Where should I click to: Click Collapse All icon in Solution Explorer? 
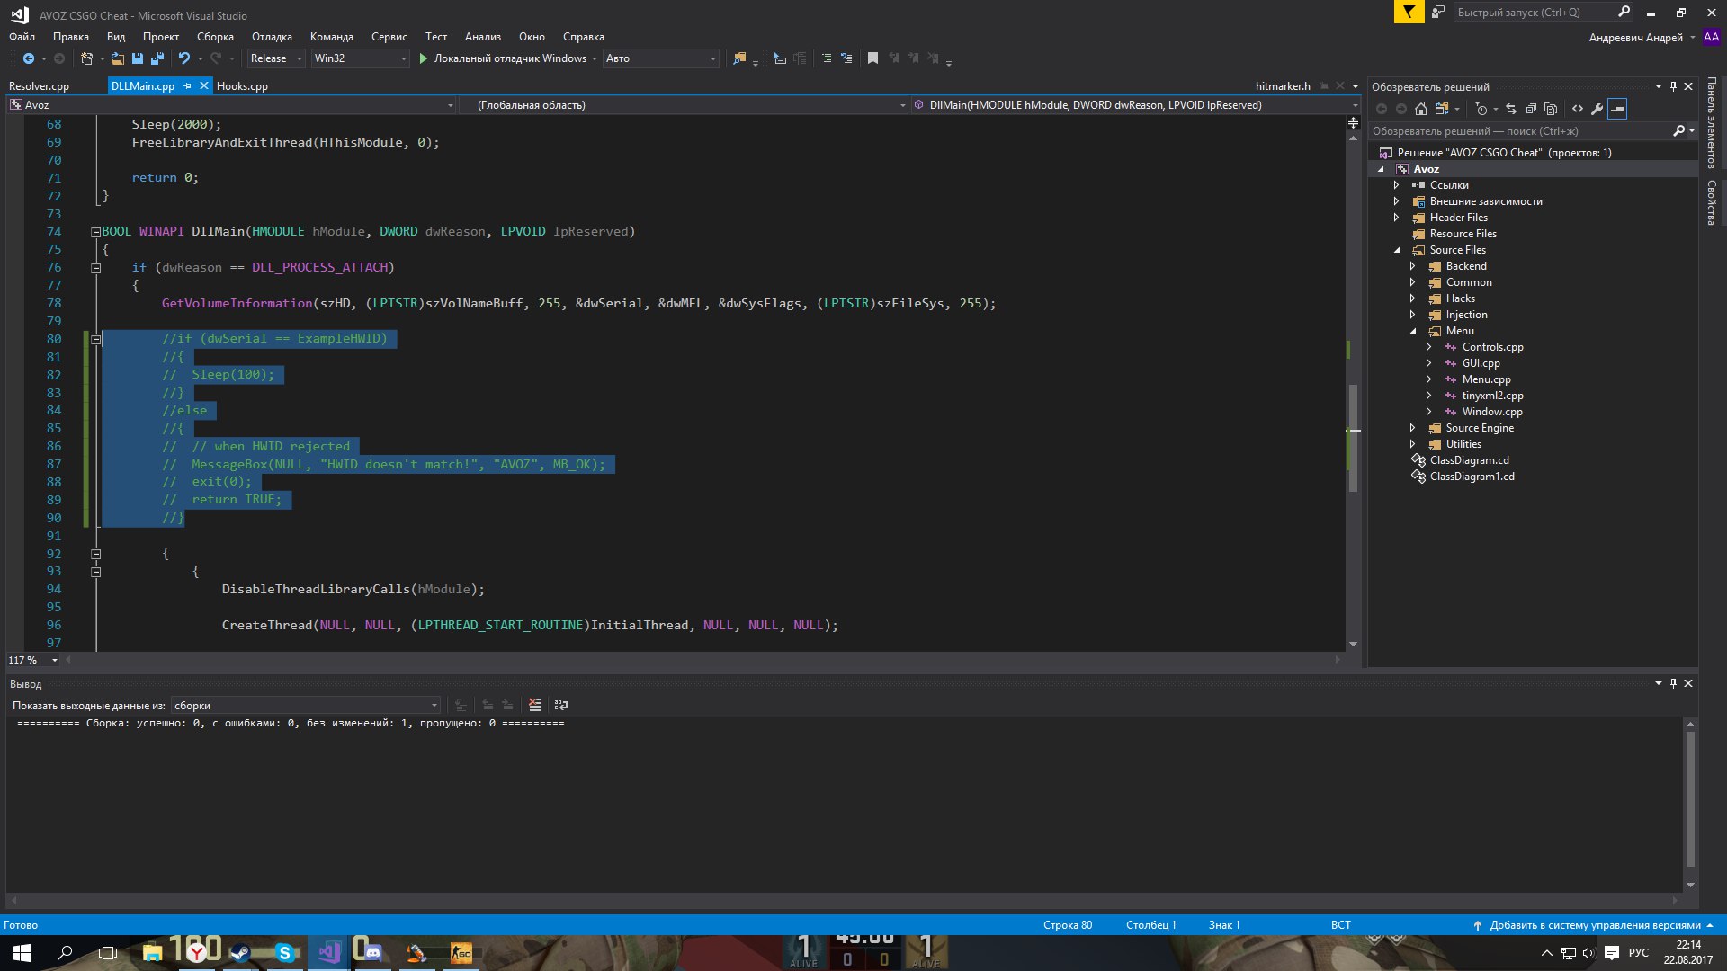(x=1531, y=109)
